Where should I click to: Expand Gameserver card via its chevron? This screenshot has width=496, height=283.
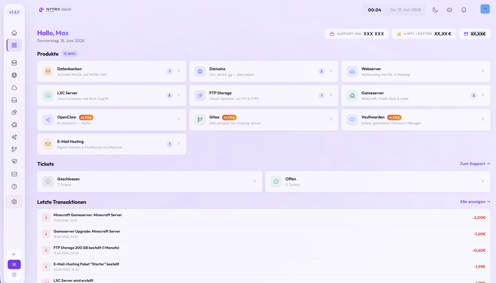coord(483,95)
